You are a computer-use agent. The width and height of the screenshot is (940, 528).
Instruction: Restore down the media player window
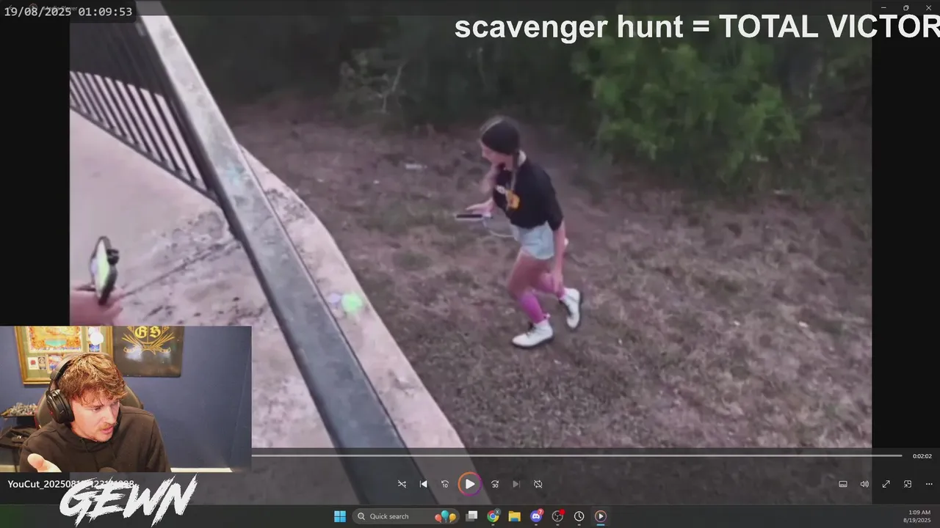pos(905,7)
